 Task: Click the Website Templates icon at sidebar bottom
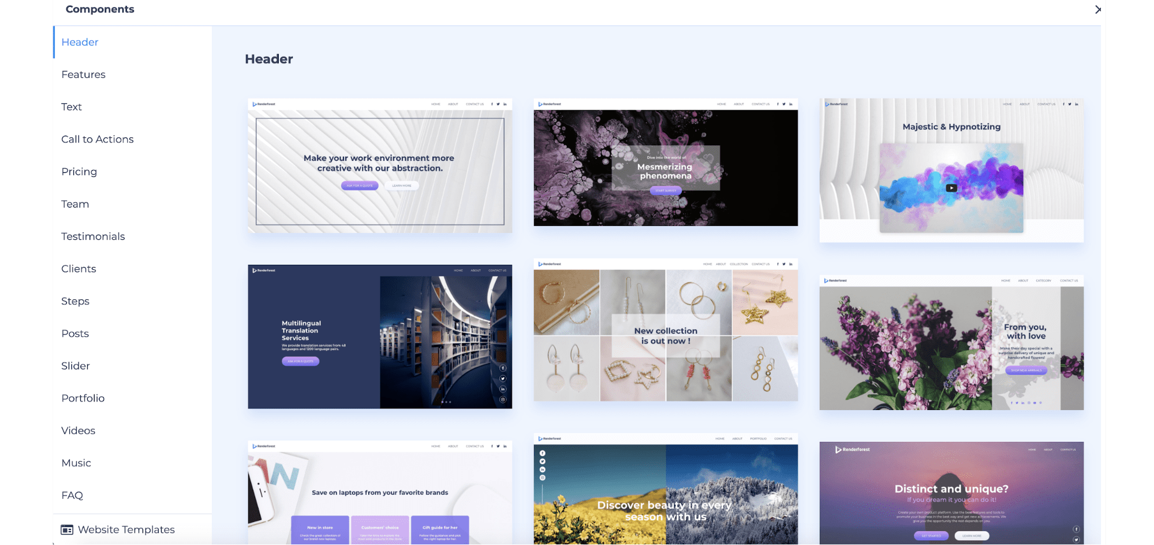68,529
